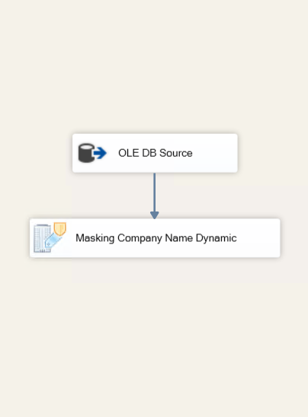The image size is (308, 417).
Task: Click the blue arrow on the source icon
Action: (x=100, y=153)
